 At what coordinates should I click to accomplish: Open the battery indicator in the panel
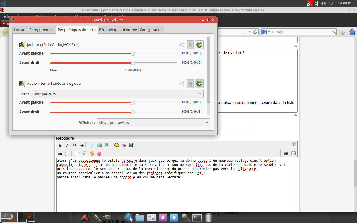click(x=316, y=3)
